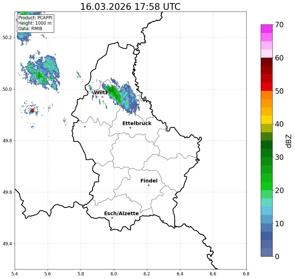
Task: Click the latitude axis label 49.8
Action: tap(7, 141)
